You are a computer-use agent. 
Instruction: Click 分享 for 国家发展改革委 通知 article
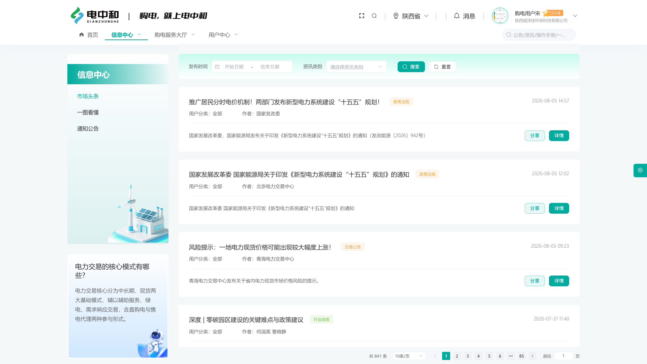coord(535,208)
